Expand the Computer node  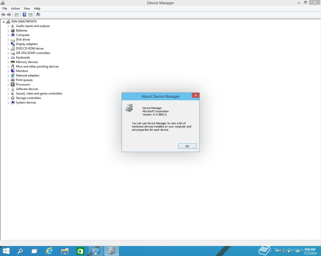pyautogui.click(x=8, y=35)
